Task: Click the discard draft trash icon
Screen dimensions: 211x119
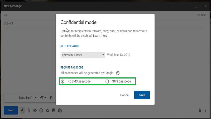Action: pos(200,110)
